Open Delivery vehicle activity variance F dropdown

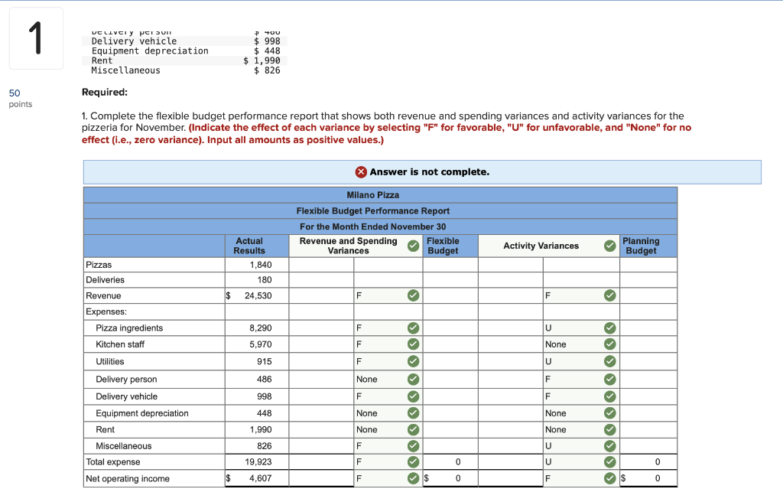[x=581, y=396]
